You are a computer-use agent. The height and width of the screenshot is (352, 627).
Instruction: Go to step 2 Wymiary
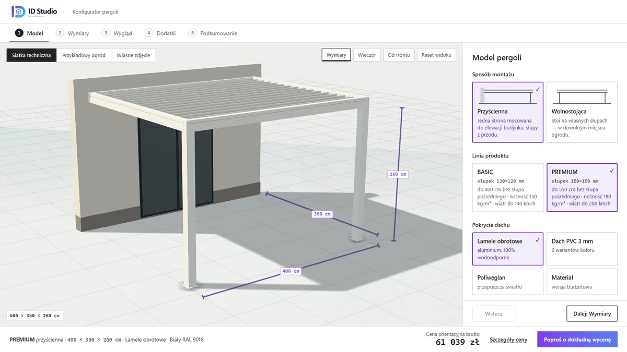pyautogui.click(x=73, y=33)
